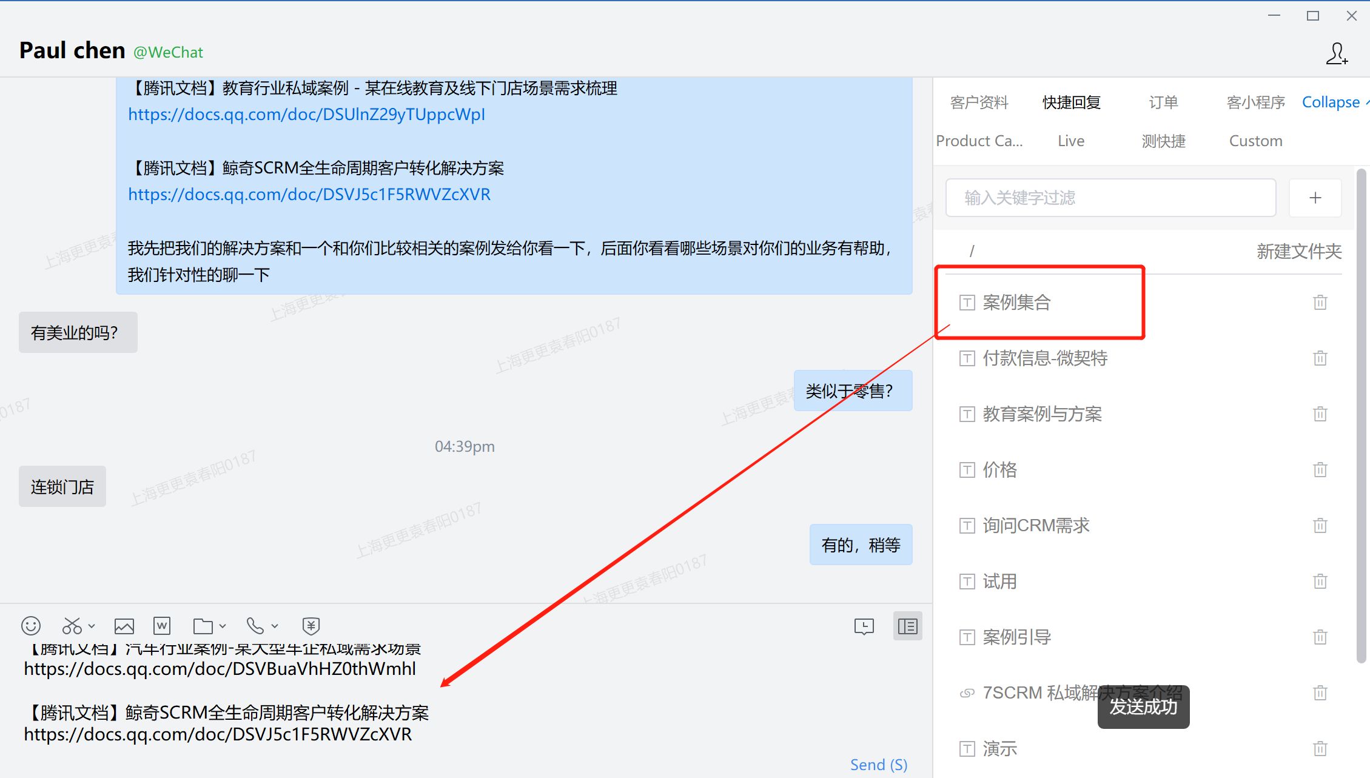This screenshot has width=1370, height=778.
Task: Select the 演示 quick reply
Action: tap(999, 748)
